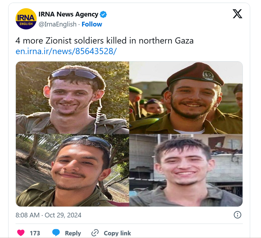Like the tweet with heart icon
This screenshot has width=261, height=238.
(21, 233)
